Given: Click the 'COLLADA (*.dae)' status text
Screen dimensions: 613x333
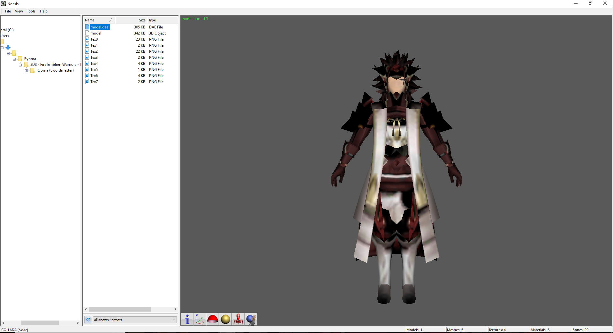Looking at the screenshot, I should coord(15,330).
